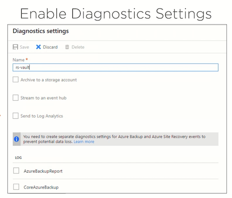The image size is (232, 198).
Task: Select the AzureBackupReport row label
Action: click(x=43, y=171)
